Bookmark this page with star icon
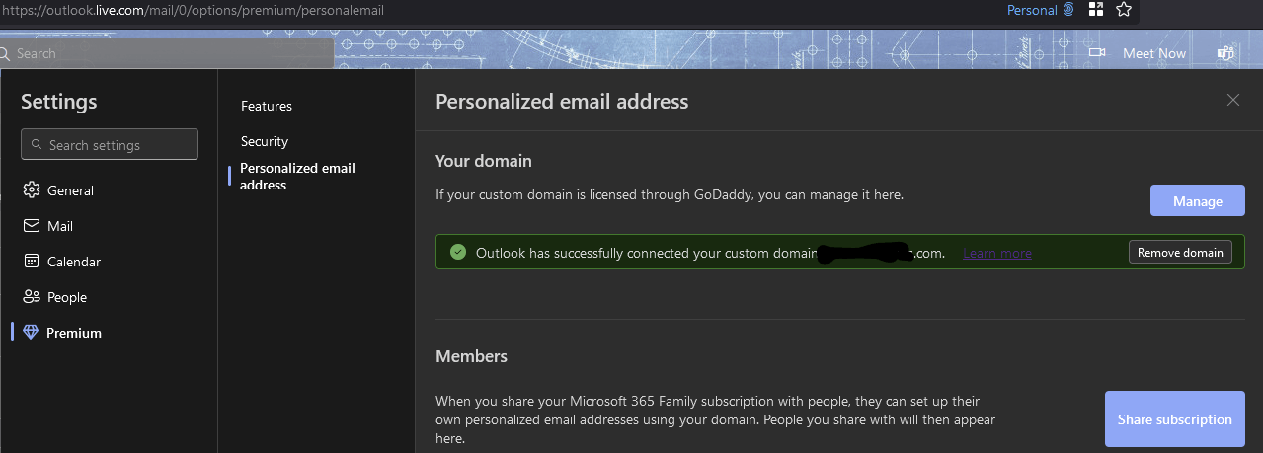The width and height of the screenshot is (1263, 453). [x=1123, y=10]
